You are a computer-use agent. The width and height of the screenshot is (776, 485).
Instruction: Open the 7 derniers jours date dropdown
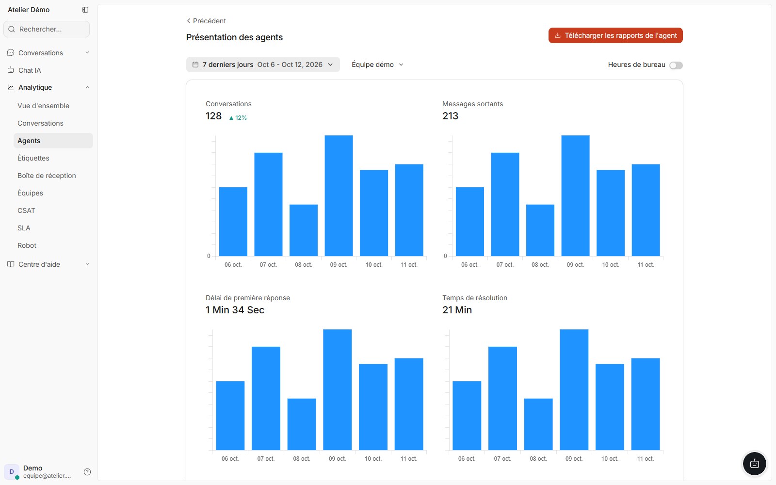(x=263, y=65)
